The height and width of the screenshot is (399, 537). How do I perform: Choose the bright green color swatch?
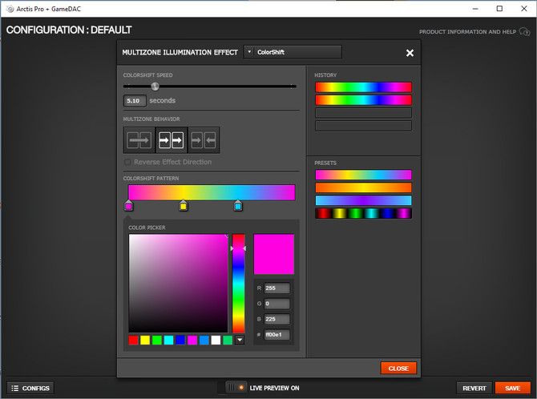click(157, 340)
